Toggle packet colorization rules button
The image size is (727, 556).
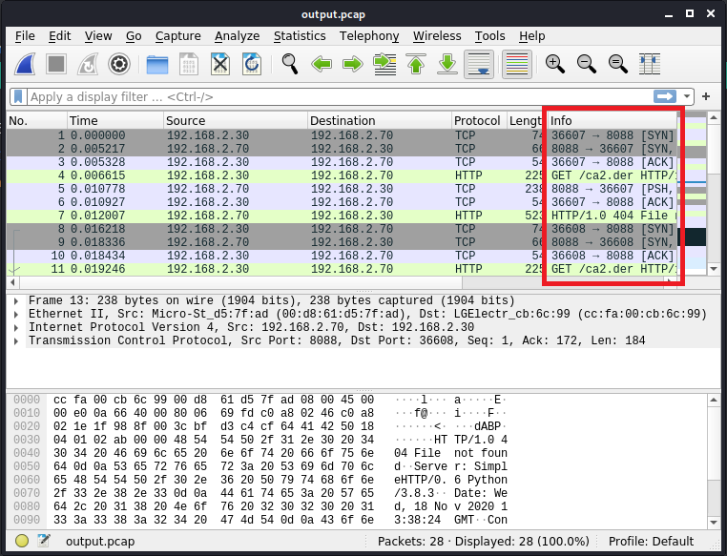[x=517, y=64]
